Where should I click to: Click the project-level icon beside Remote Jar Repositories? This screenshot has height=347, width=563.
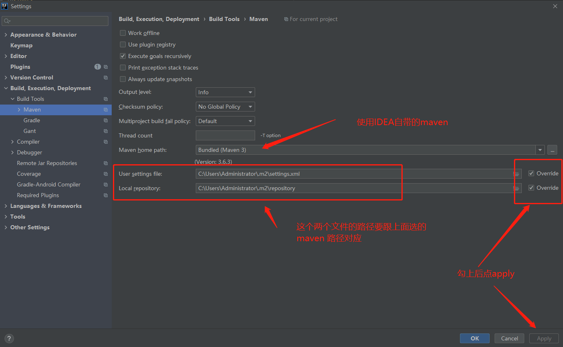(x=106, y=163)
